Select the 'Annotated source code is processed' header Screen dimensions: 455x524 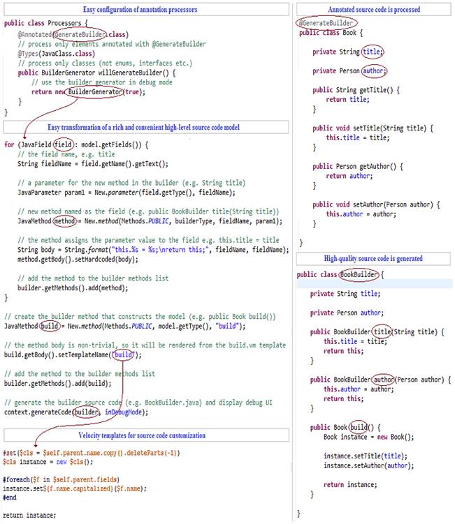tap(374, 10)
